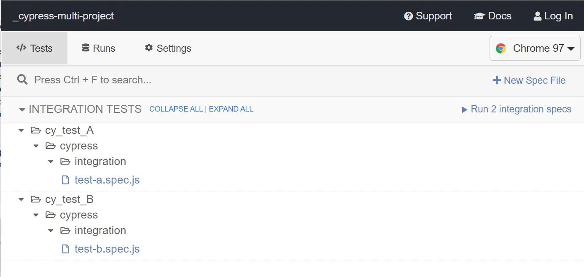This screenshot has height=277, width=584.
Task: Run 2 integration specs
Action: click(517, 109)
